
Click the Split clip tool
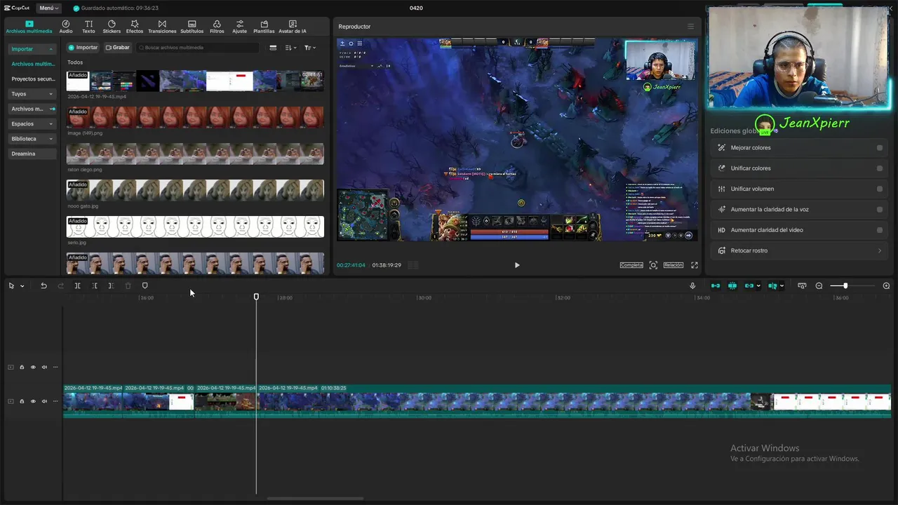(x=77, y=285)
